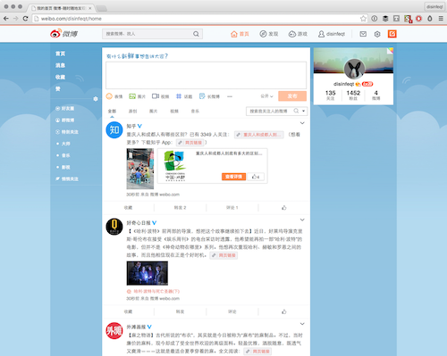Open Messages in the left sidebar
Viewport: 447px width, 356px height.
[x=60, y=65]
